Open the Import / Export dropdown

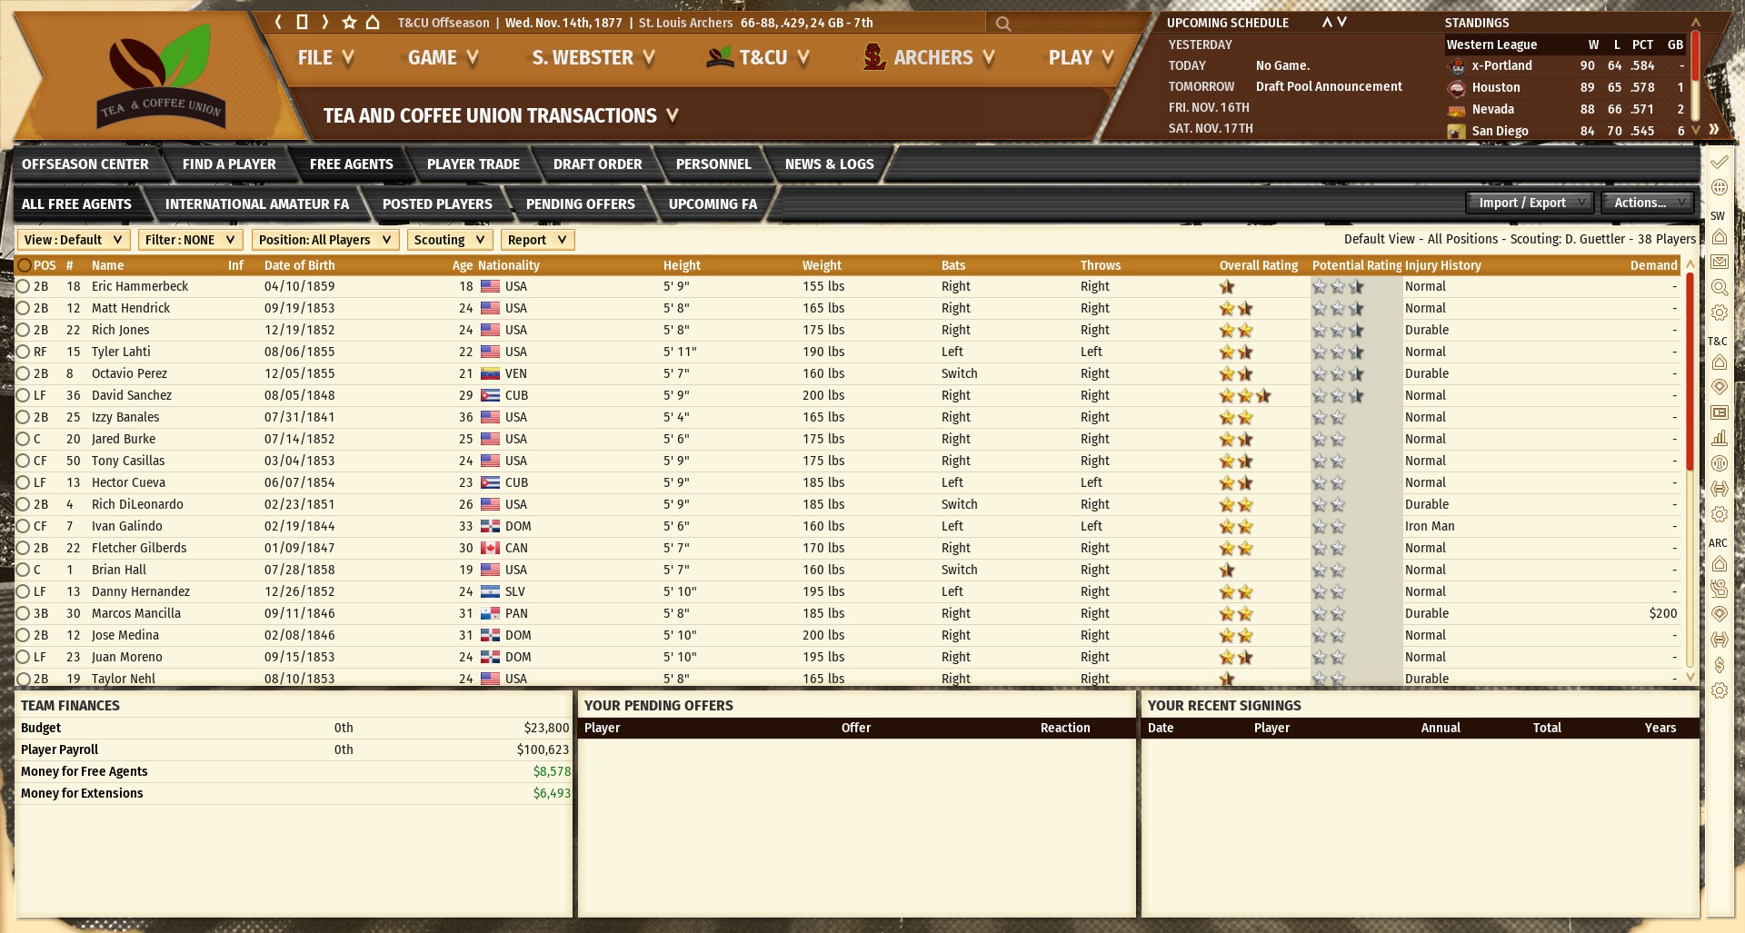tap(1530, 203)
